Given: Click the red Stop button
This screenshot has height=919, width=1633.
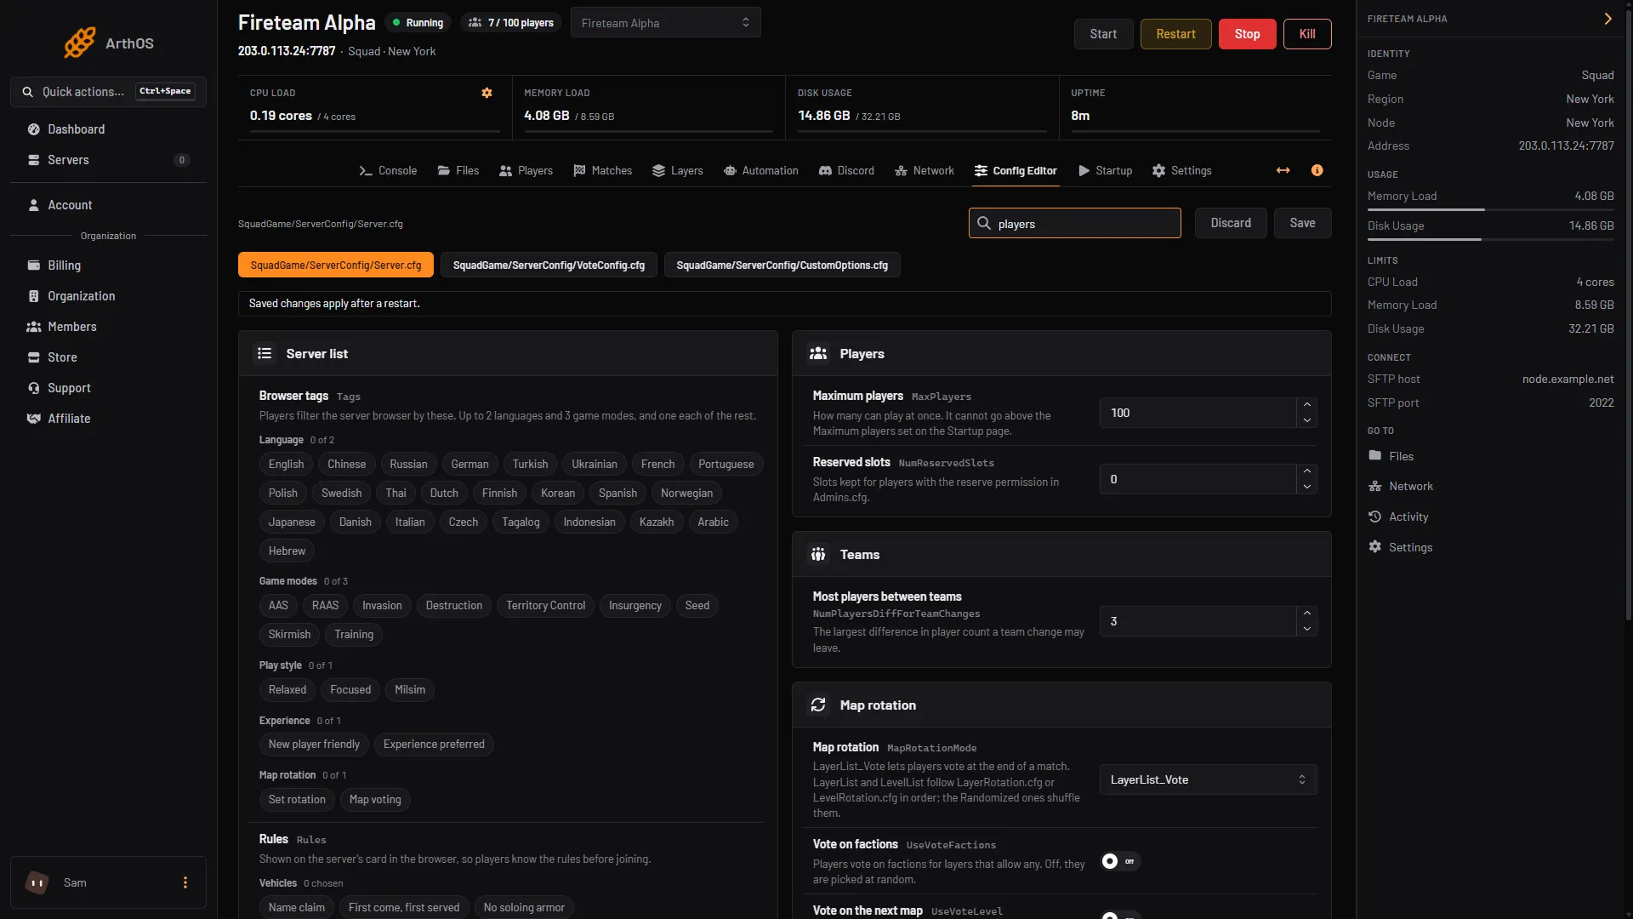Looking at the screenshot, I should [1247, 34].
